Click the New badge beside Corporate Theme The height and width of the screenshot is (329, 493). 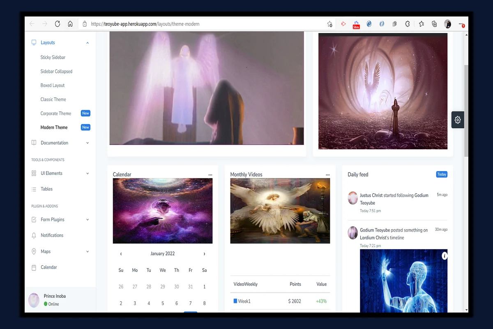pos(85,113)
